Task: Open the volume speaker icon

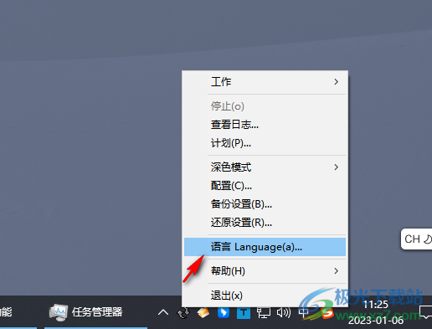Action: pos(284,313)
